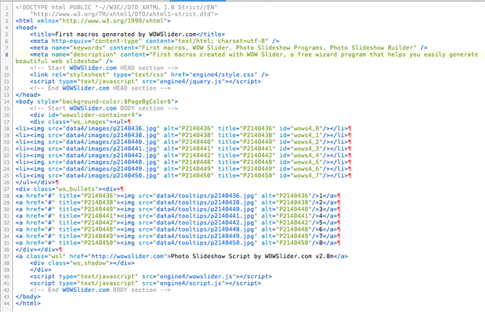Screen dimensions: 485x312
Task: Click the "data4/tooltips/p2140450.jpg" src value
Action: point(205,243)
